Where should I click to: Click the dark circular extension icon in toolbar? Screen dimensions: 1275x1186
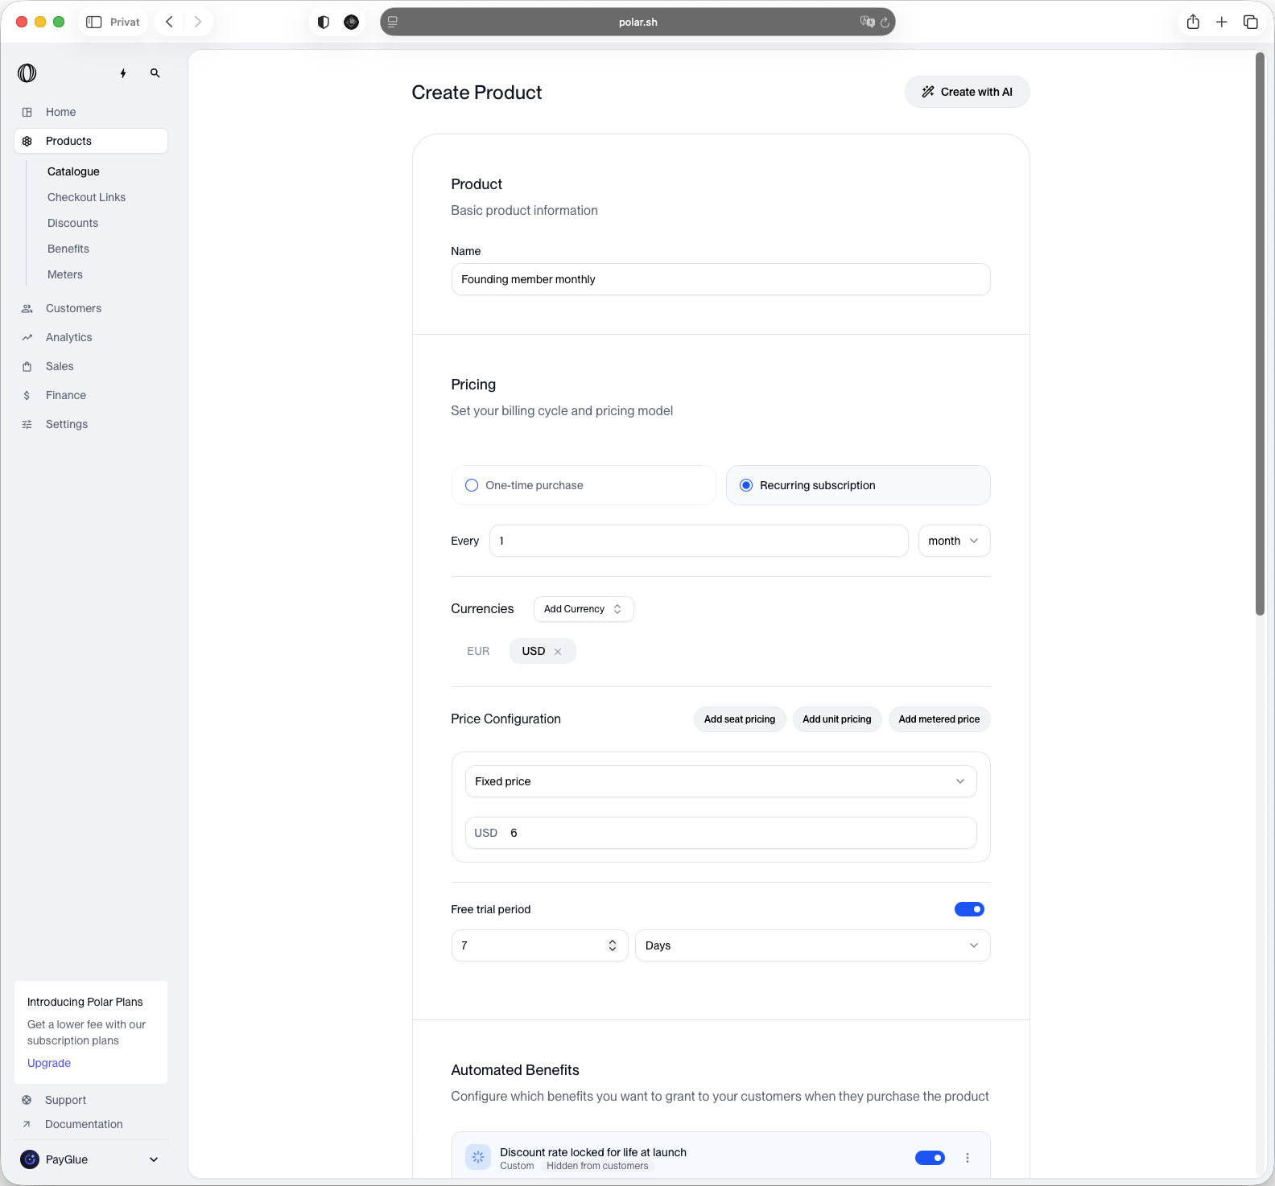click(x=352, y=22)
